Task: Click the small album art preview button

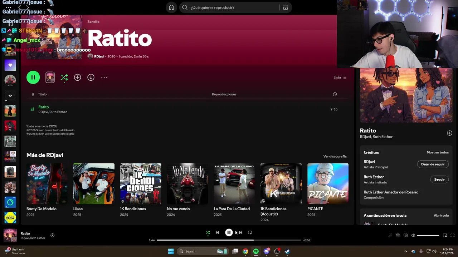Action: (x=50, y=77)
